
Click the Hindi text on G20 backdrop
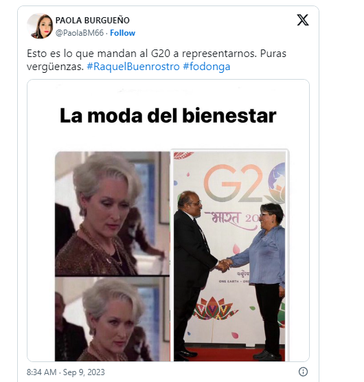pyautogui.click(x=225, y=219)
